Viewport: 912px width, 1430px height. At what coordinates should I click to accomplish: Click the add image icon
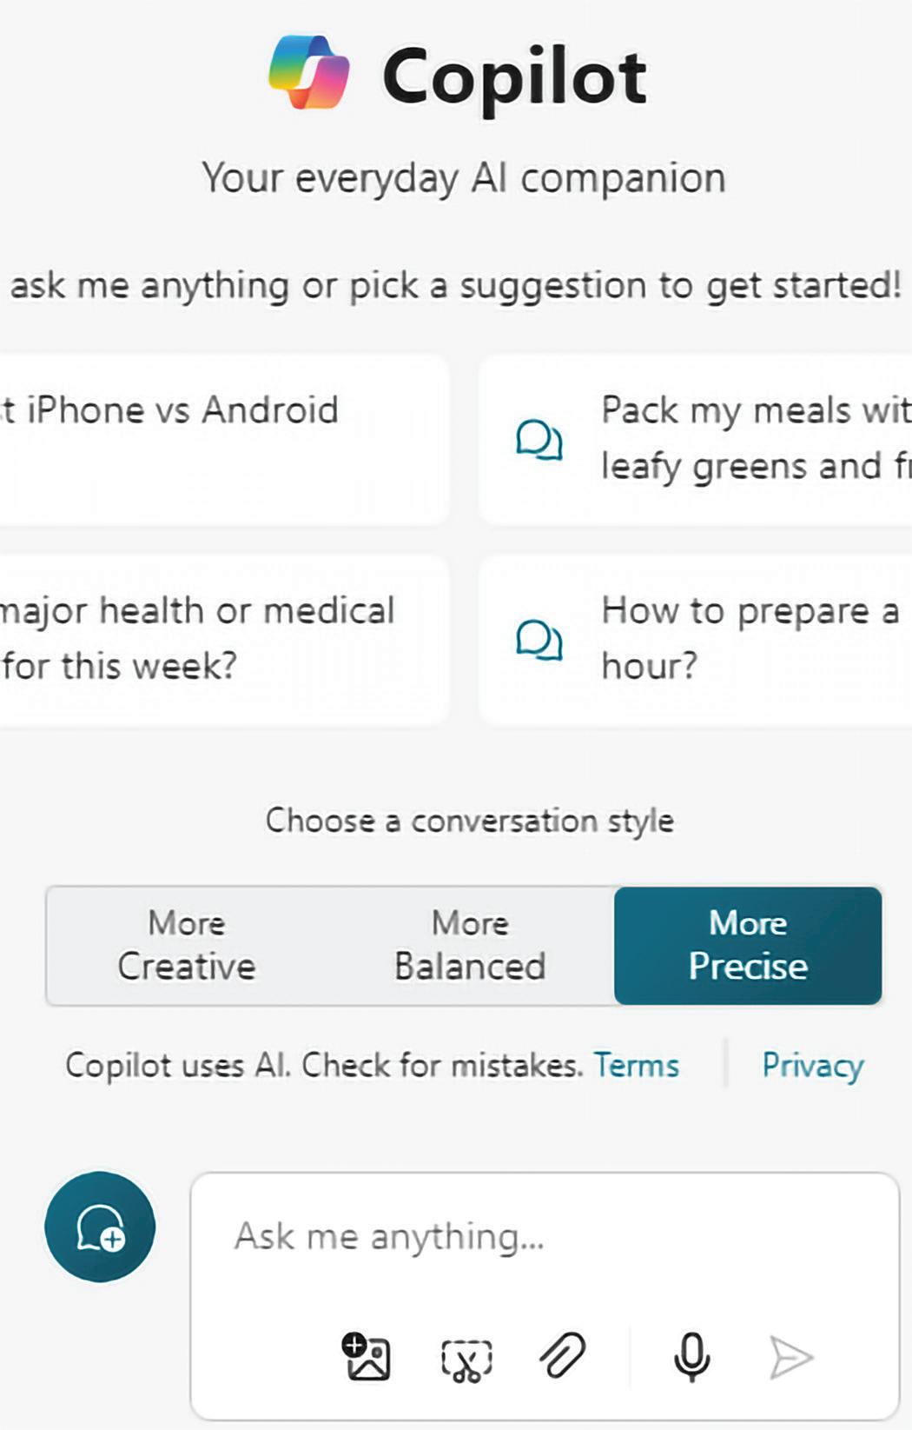click(x=366, y=1356)
